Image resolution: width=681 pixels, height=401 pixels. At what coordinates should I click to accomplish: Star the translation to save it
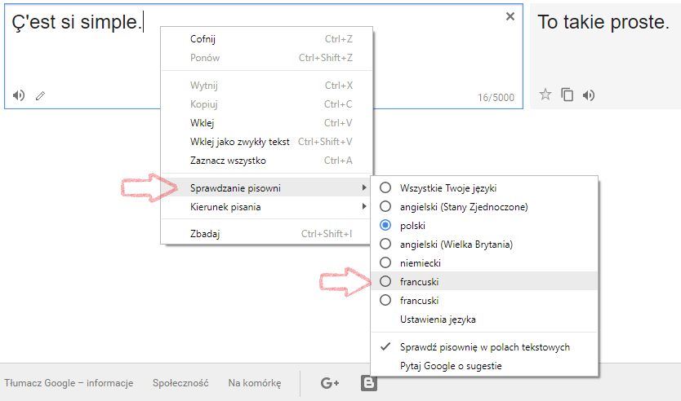point(545,95)
